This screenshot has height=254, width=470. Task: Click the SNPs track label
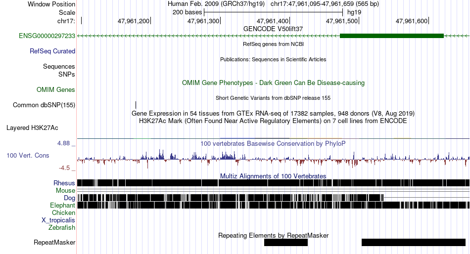point(67,74)
